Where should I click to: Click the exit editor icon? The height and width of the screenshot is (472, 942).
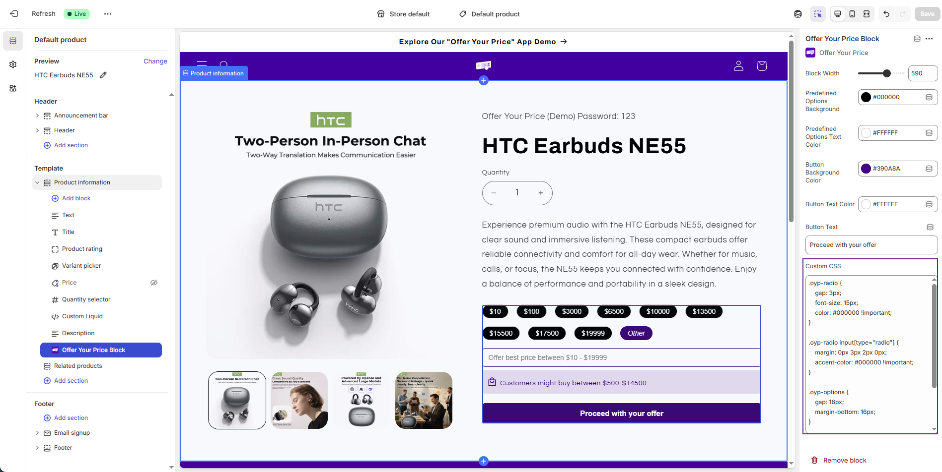click(14, 14)
